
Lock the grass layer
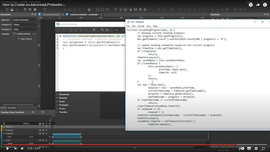pos(43,140)
